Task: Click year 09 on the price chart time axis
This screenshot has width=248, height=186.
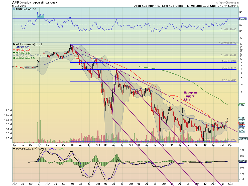Action: coord(106,145)
